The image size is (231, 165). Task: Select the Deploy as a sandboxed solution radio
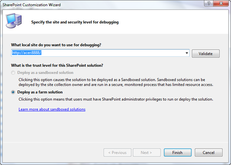pyautogui.click(x=13, y=73)
